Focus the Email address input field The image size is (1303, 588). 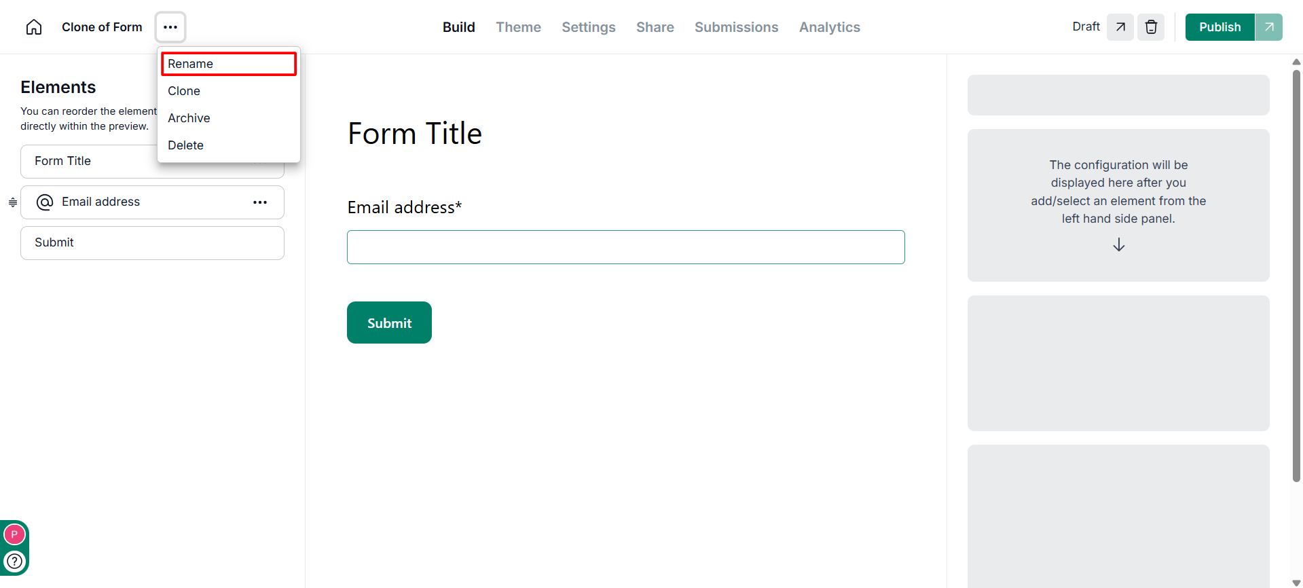[625, 247]
